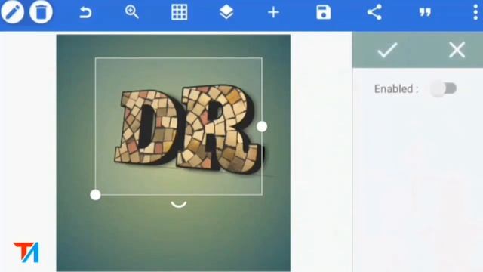
Task: Click the right-edge selection handle
Action: [262, 126]
